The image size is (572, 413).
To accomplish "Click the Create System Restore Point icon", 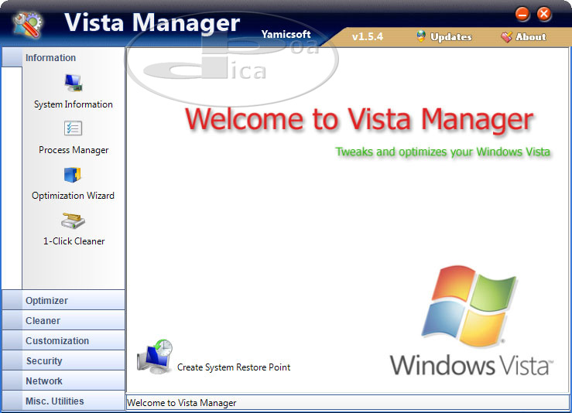I will point(155,357).
